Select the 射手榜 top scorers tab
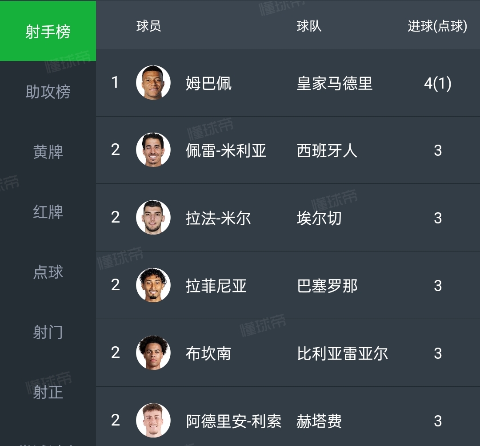 48,31
